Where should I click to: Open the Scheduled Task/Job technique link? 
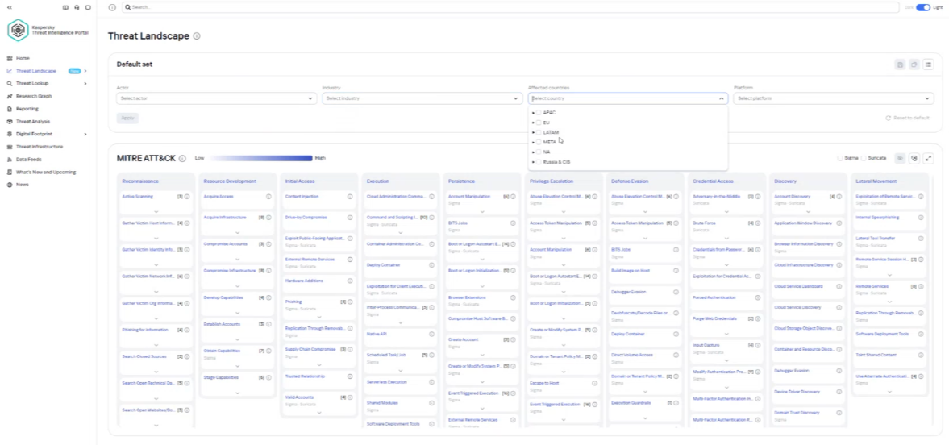386,355
